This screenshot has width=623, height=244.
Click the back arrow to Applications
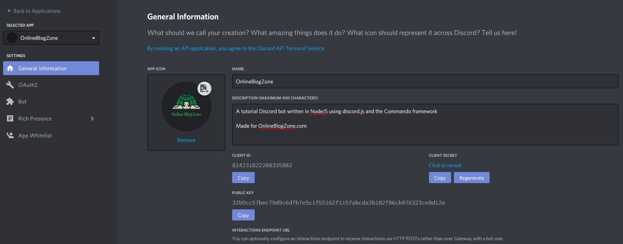pyautogui.click(x=9, y=10)
